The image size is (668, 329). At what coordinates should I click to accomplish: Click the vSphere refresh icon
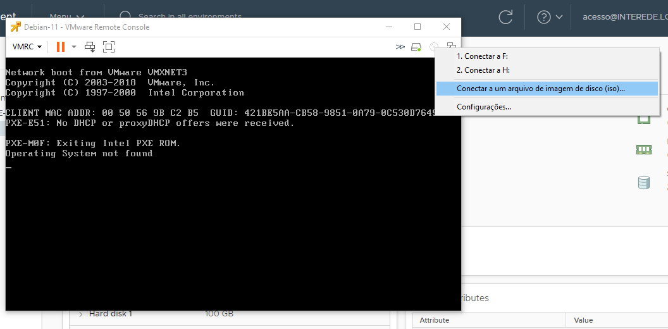coord(505,17)
